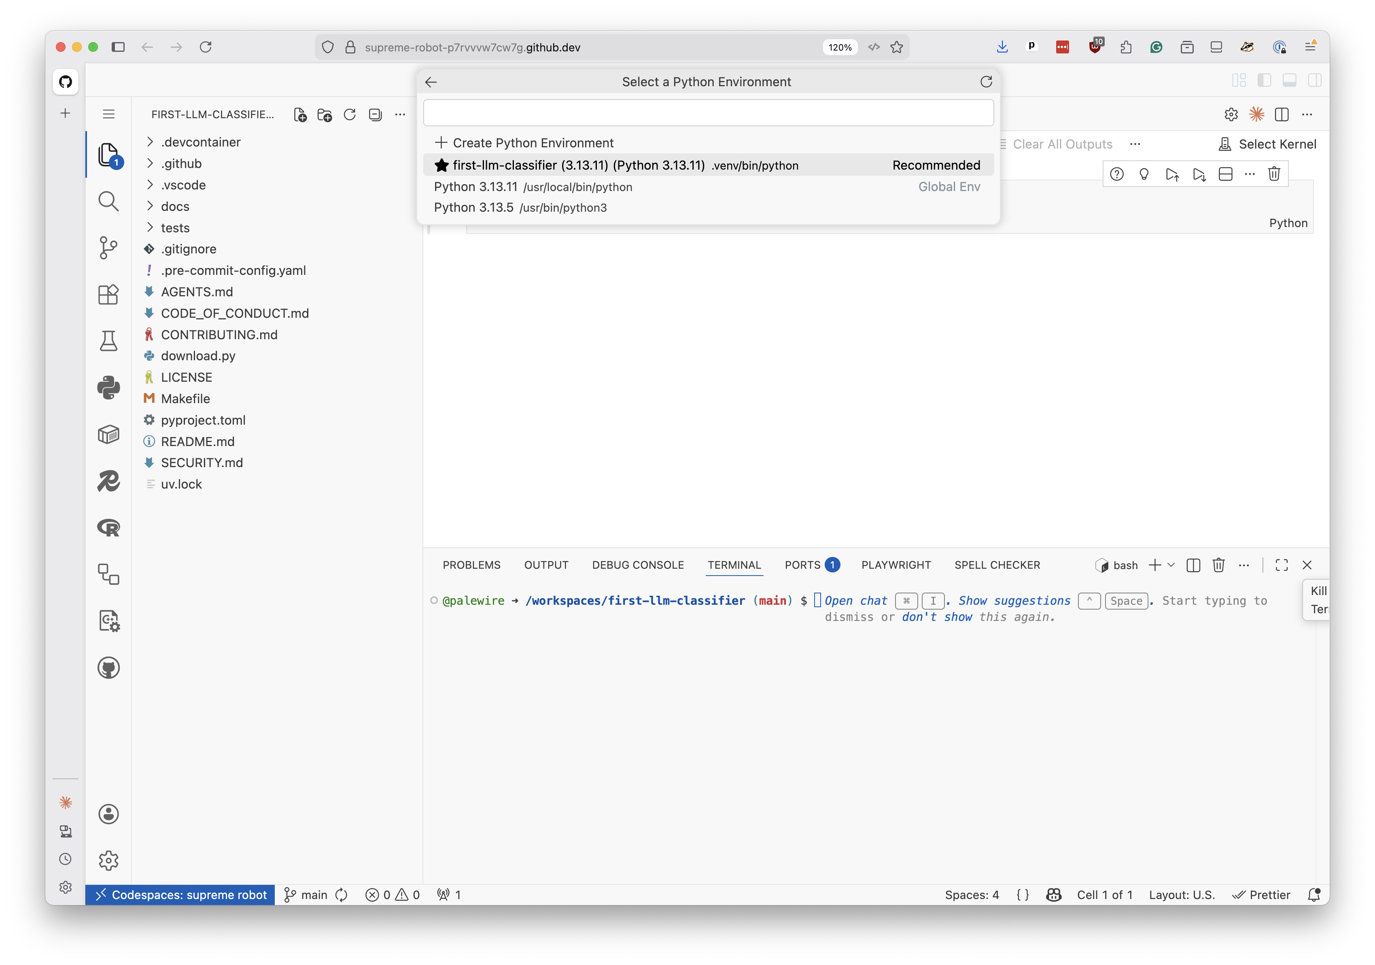Open the Search view in the sidebar
This screenshot has width=1375, height=965.
[x=108, y=201]
